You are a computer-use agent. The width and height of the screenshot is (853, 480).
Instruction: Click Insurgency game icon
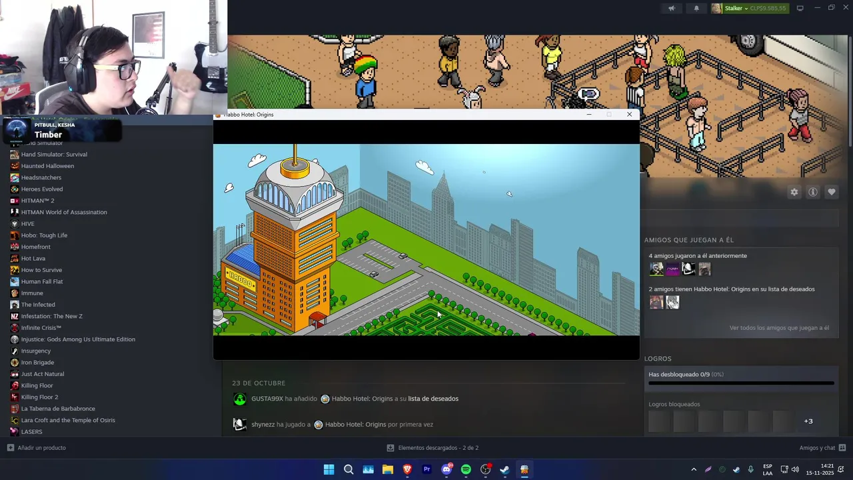pyautogui.click(x=15, y=351)
